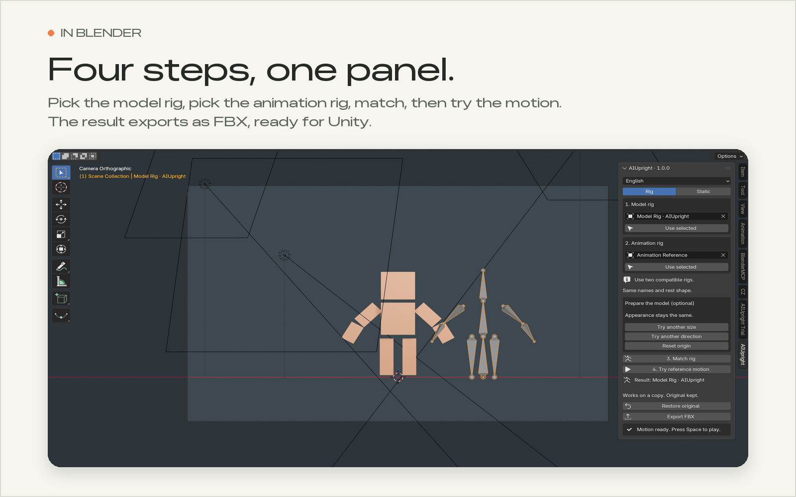Open the Options dropdown

pos(730,156)
